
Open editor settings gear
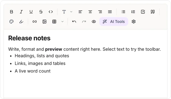pyautogui.click(x=134, y=22)
